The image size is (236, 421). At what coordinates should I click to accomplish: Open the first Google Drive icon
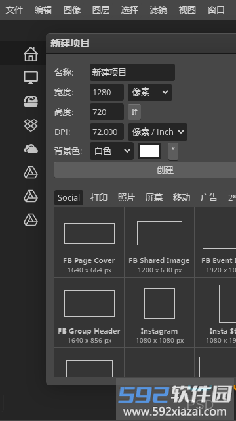[x=31, y=172]
